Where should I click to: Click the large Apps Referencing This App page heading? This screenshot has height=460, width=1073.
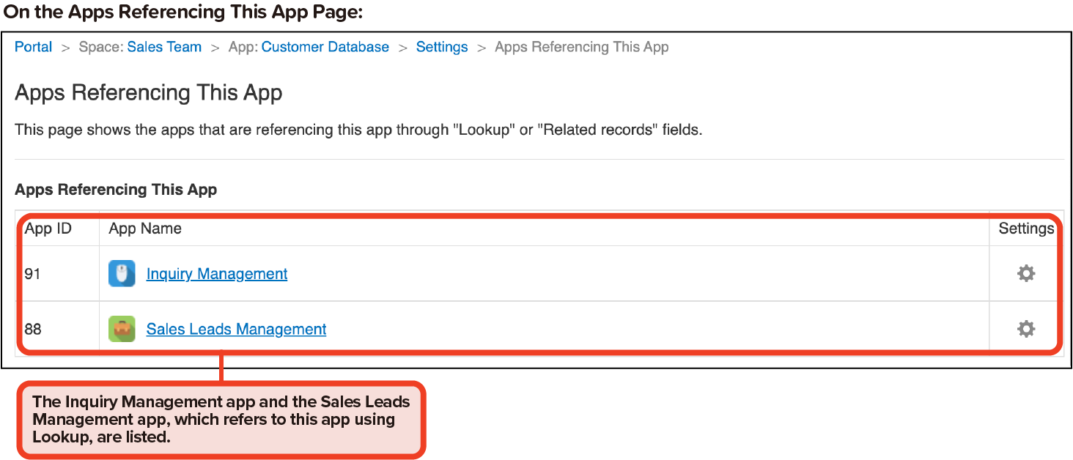149,93
